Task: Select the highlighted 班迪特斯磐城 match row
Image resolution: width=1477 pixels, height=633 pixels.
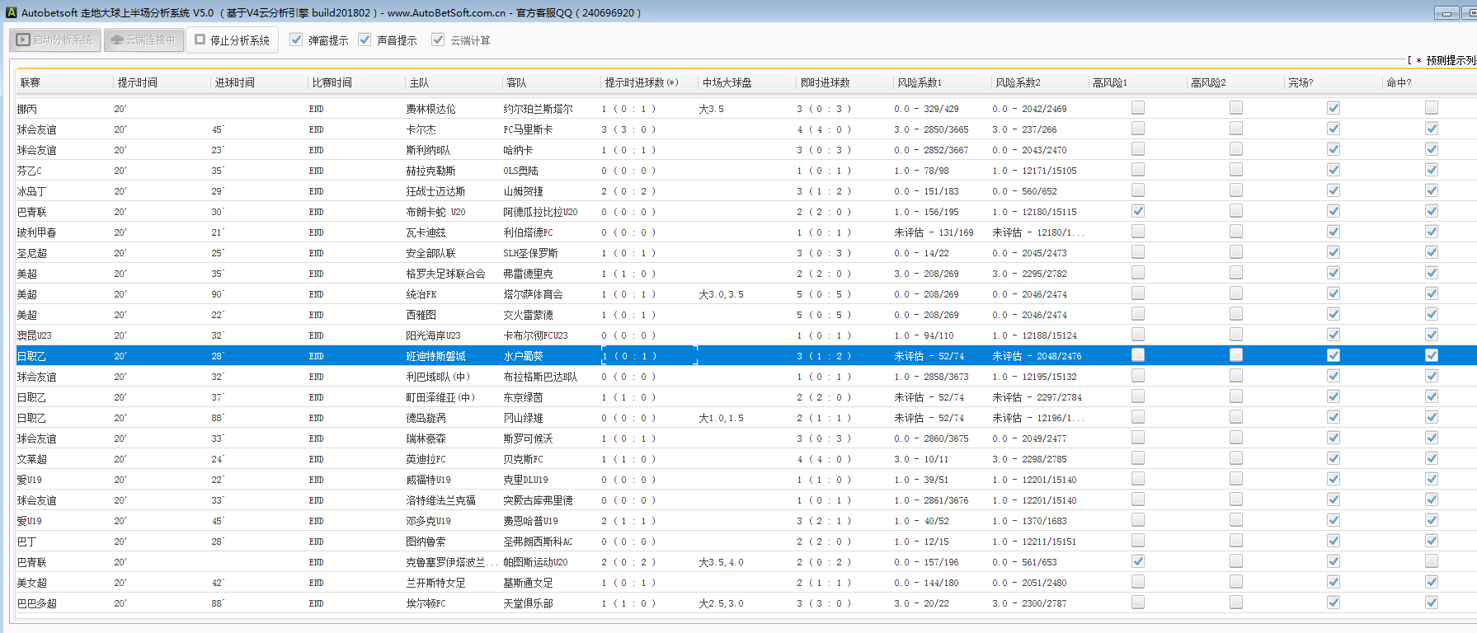Action: coord(435,356)
